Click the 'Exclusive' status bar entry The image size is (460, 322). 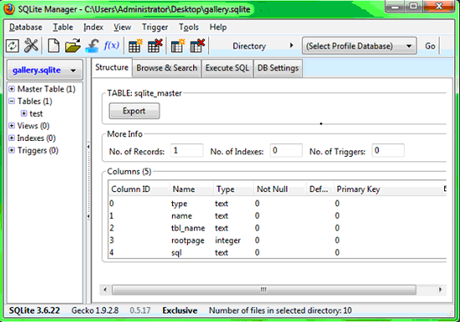(180, 310)
